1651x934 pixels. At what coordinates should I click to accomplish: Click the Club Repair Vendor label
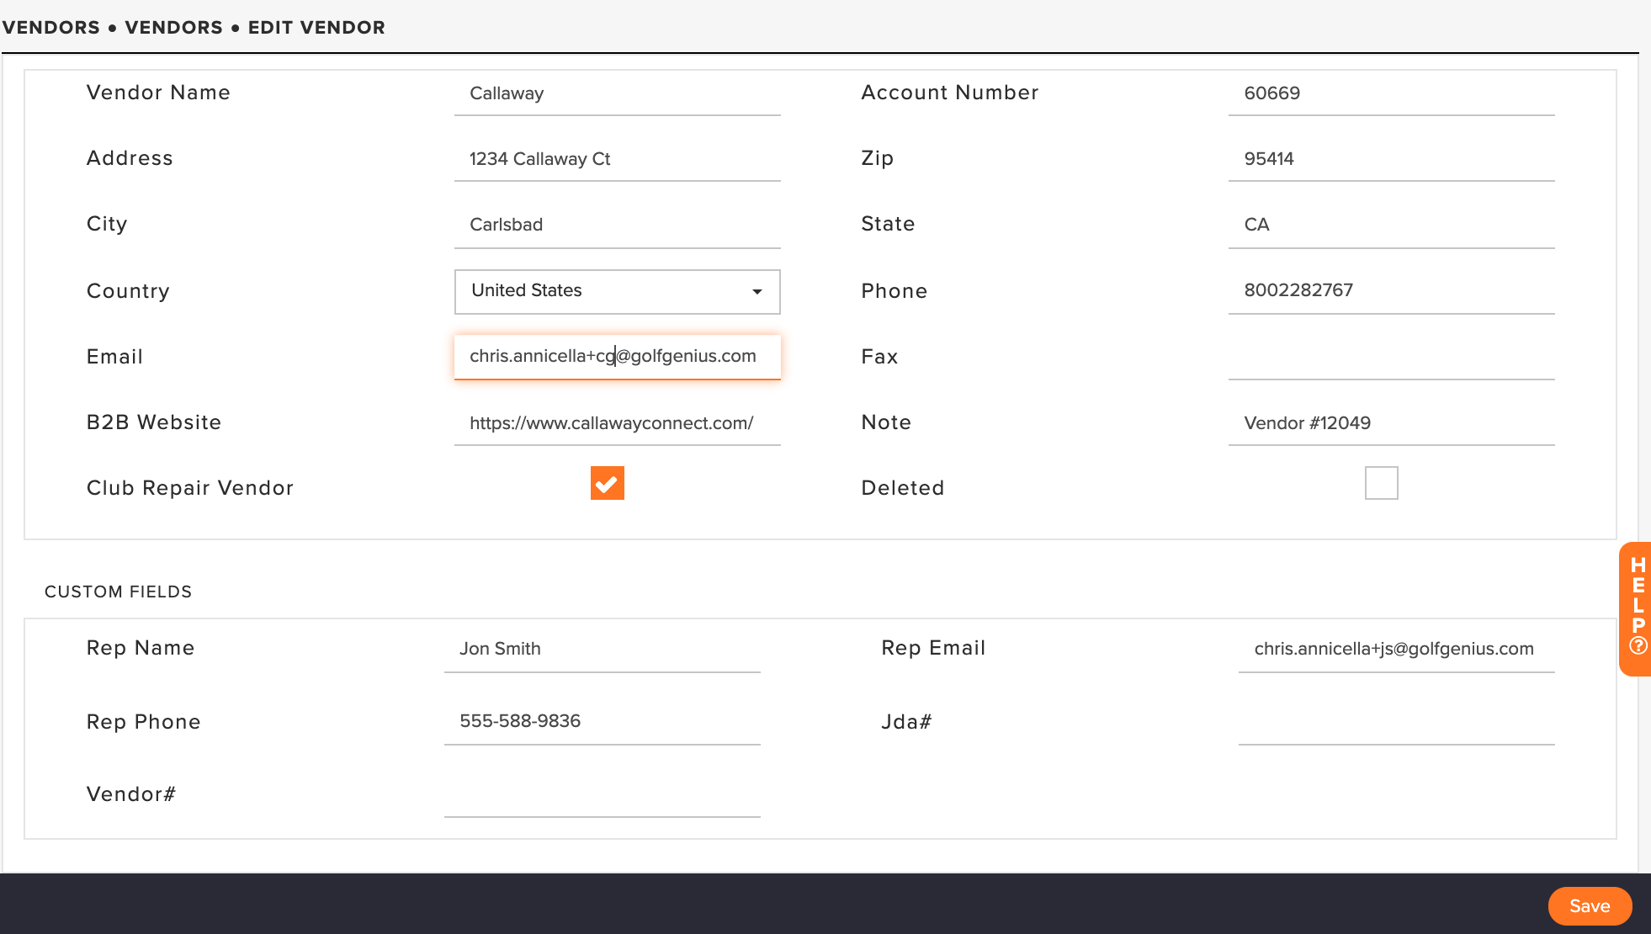pyautogui.click(x=189, y=488)
